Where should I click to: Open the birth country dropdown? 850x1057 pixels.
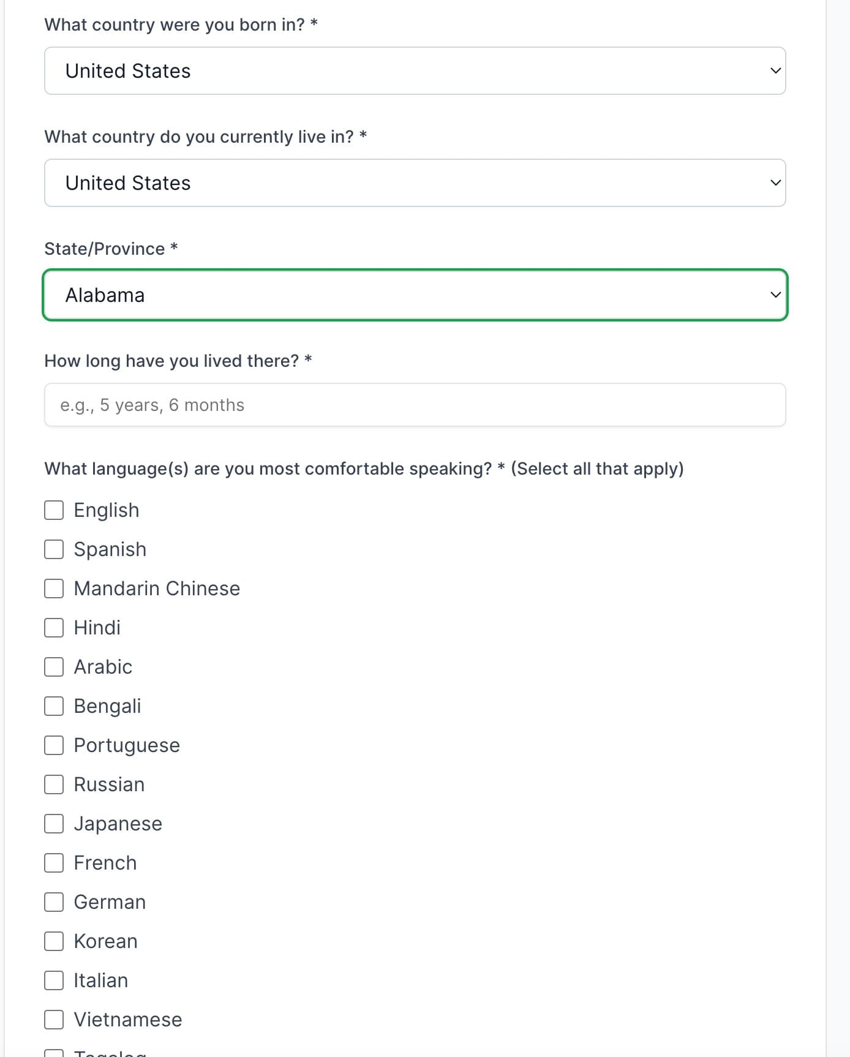click(415, 71)
